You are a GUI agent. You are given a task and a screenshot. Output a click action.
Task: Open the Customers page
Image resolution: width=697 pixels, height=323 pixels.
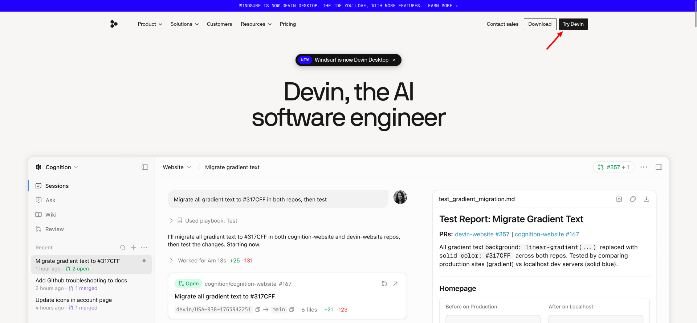pyautogui.click(x=219, y=24)
